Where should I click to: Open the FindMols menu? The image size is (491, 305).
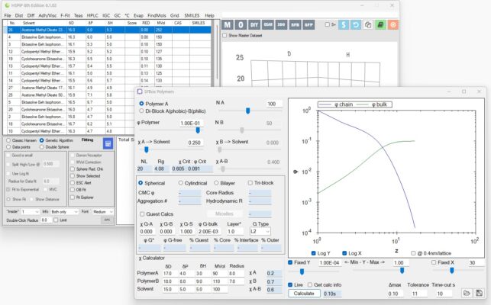pyautogui.click(x=157, y=15)
